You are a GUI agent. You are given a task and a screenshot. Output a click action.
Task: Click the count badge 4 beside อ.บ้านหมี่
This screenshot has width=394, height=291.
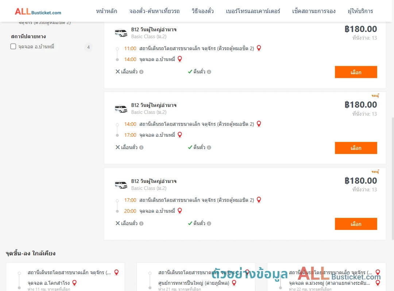tap(88, 47)
